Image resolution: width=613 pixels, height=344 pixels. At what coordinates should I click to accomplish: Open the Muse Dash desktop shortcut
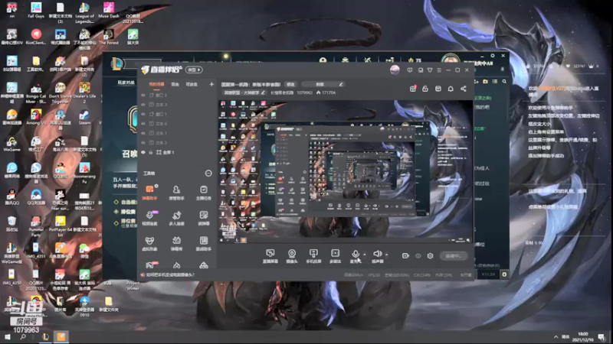tap(109, 10)
